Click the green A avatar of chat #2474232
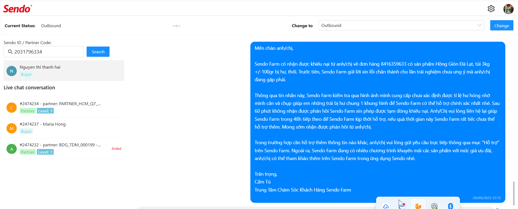The image size is (518, 209). (12, 149)
